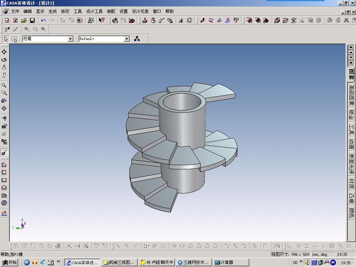
Task: Click the Target camera crosshair icon
Action: click(x=4, y=108)
